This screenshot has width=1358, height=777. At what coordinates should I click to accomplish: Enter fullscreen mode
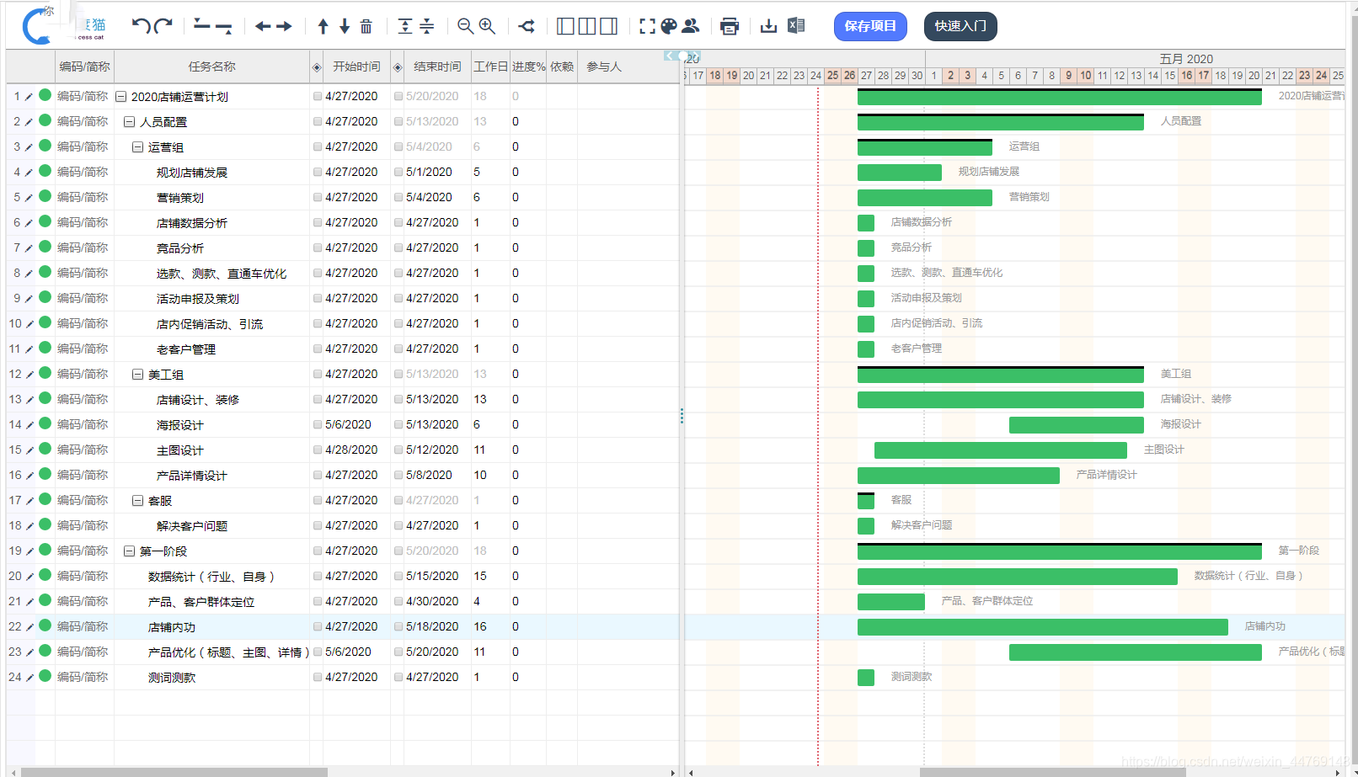(x=647, y=26)
